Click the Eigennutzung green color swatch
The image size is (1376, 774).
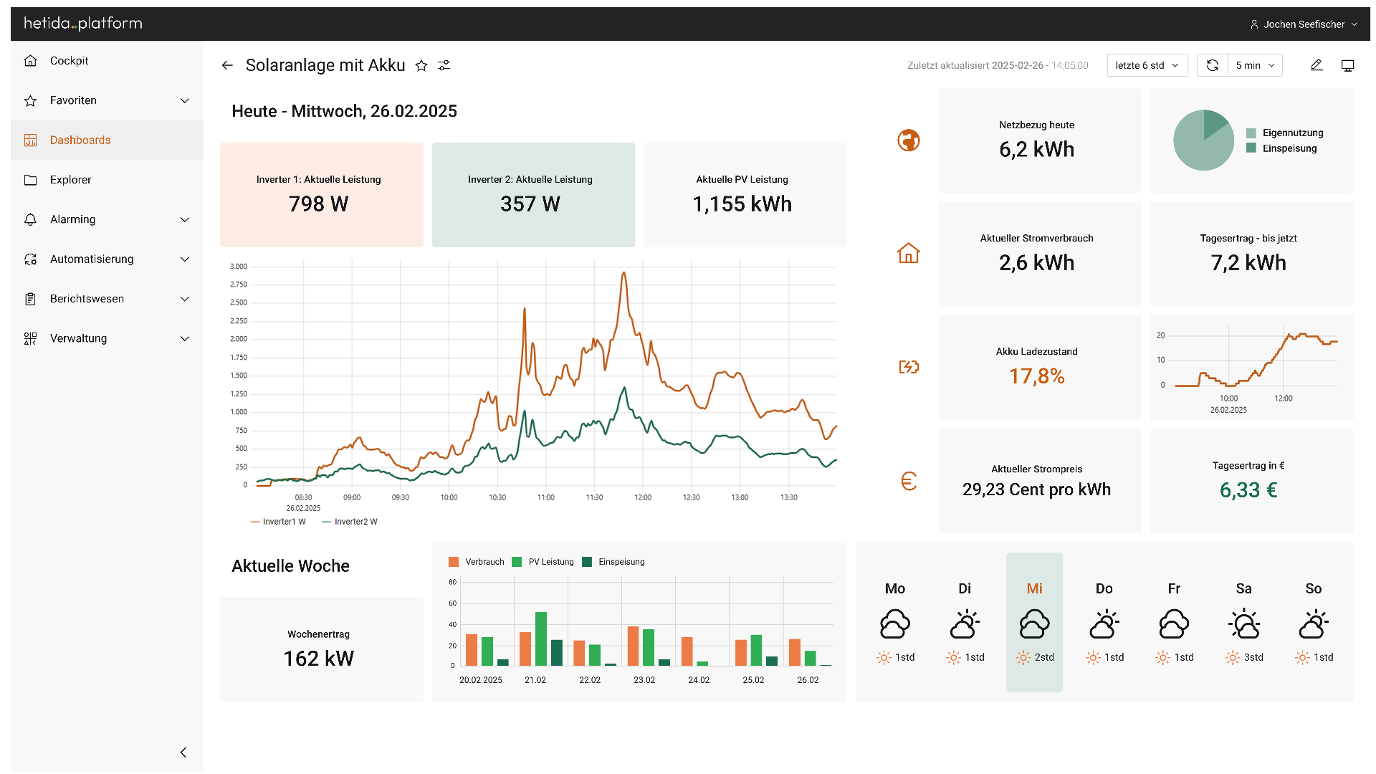(1251, 133)
